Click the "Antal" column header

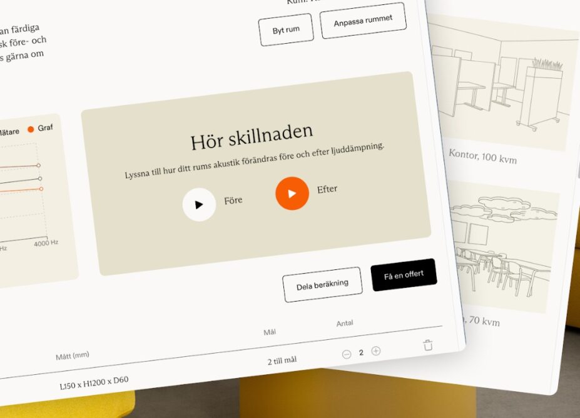pyautogui.click(x=345, y=323)
